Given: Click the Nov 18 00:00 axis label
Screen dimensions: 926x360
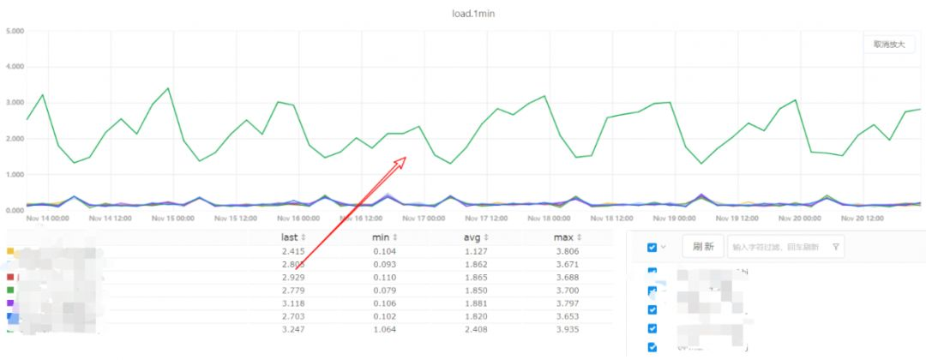Looking at the screenshot, I should click(550, 219).
